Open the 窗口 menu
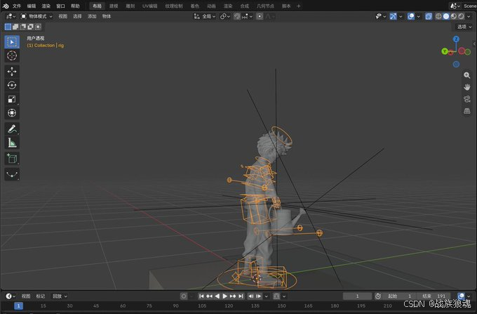The height and width of the screenshot is (314, 477). 60,6
